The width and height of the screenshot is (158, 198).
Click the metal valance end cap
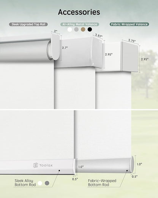coord(97,52)
